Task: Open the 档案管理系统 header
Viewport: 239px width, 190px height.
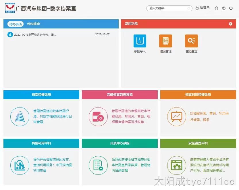Action: [x=41, y=95]
